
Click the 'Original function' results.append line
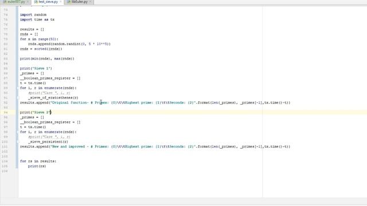click(x=155, y=102)
